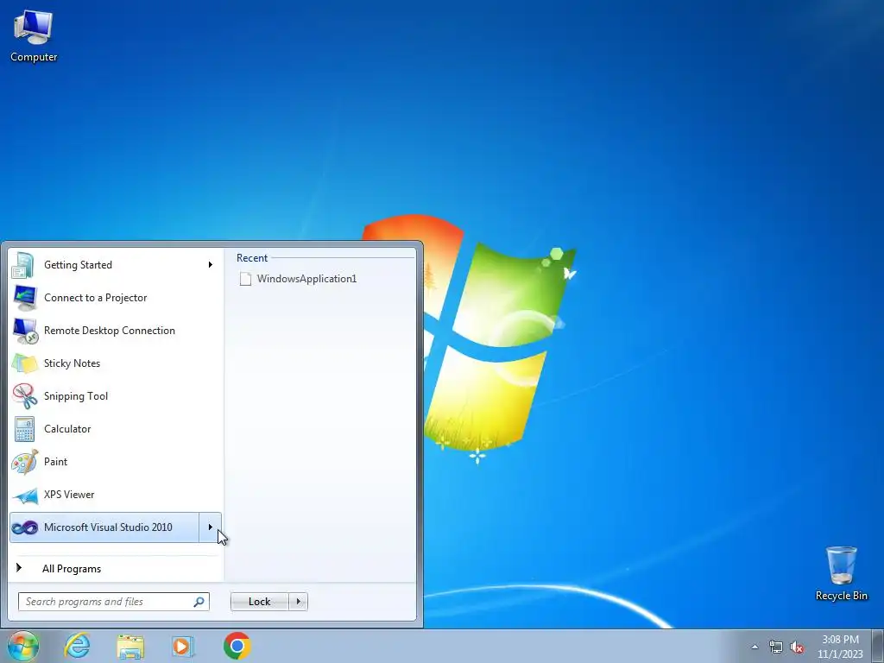
Task: Show the All Programs list
Action: point(116,568)
